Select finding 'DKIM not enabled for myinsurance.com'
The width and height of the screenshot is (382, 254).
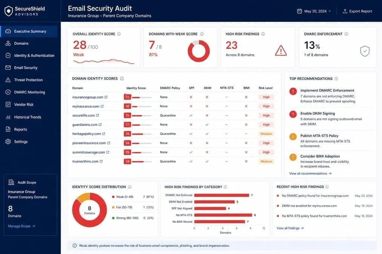pyautogui.click(x=309, y=205)
